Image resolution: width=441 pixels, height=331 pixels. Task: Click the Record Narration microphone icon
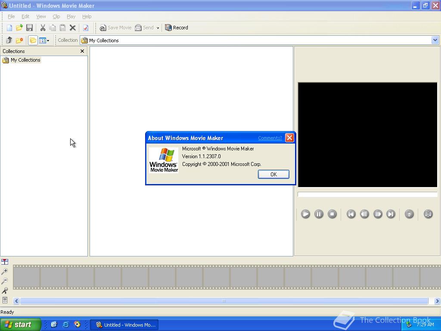point(4,290)
